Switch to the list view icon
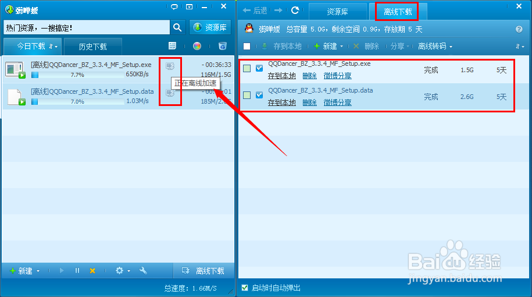This screenshot has width=532, height=297. coord(172,46)
